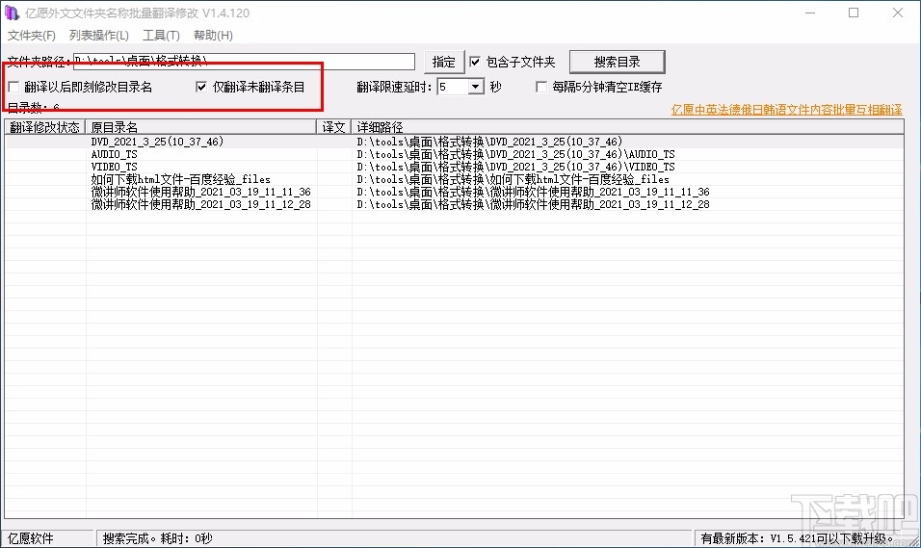Maximize the application window
Screen dimensions: 921x548
click(854, 13)
